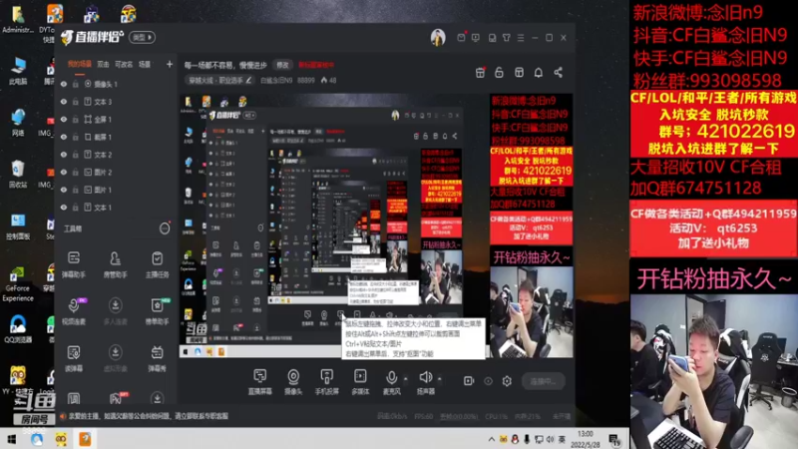This screenshot has height=449, width=798.
Task: Expand the microphone options arrow
Action: 406,379
